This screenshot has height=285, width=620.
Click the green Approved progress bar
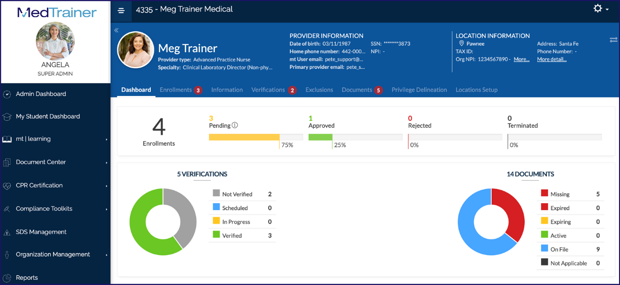320,137
